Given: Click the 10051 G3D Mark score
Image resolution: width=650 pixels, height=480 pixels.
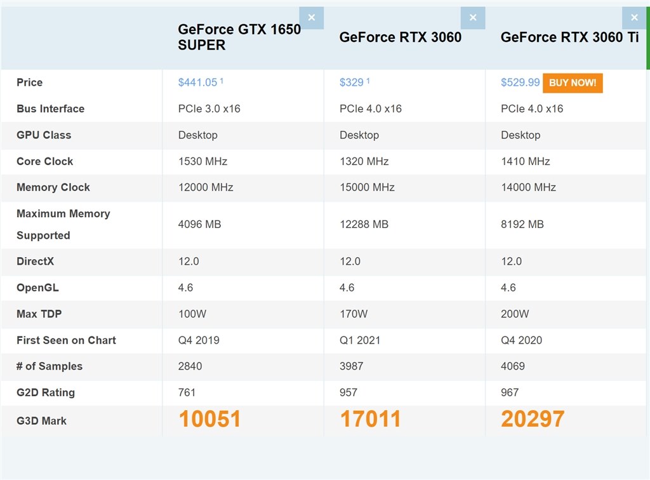Looking at the screenshot, I should (209, 418).
